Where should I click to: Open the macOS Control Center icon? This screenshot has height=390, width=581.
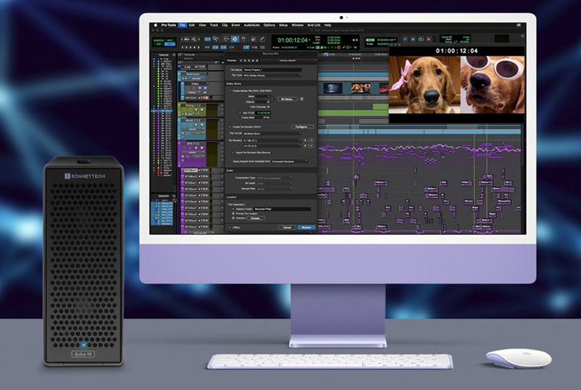click(519, 25)
